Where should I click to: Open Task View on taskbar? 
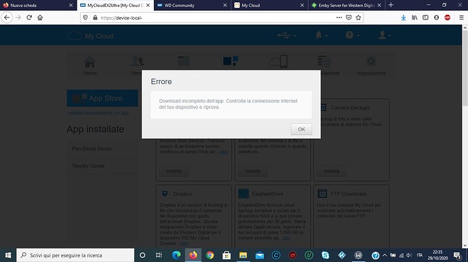[159, 255]
